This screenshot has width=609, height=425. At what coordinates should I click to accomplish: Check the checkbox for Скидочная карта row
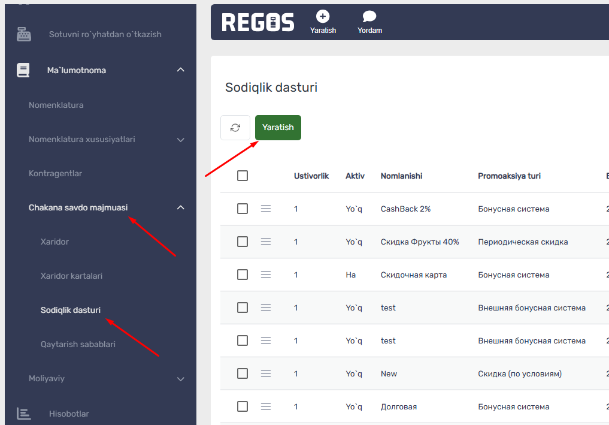(243, 275)
